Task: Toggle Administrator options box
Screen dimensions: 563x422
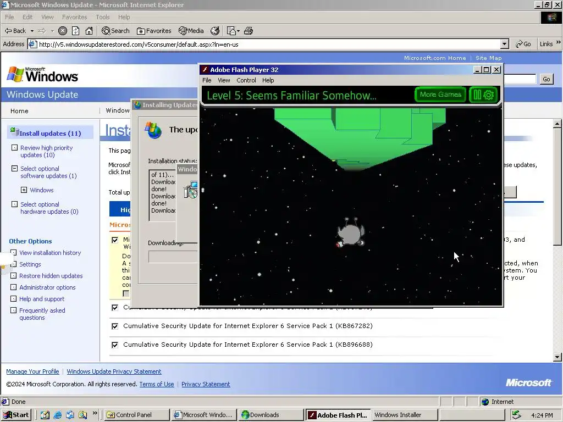Action: click(13, 287)
